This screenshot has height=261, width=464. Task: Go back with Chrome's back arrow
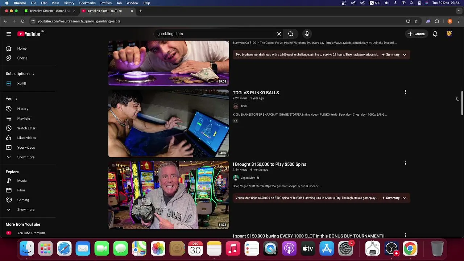click(5, 21)
